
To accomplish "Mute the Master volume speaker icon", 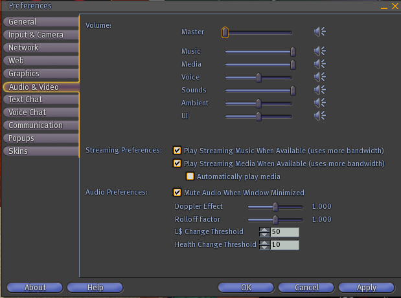I will (319, 32).
